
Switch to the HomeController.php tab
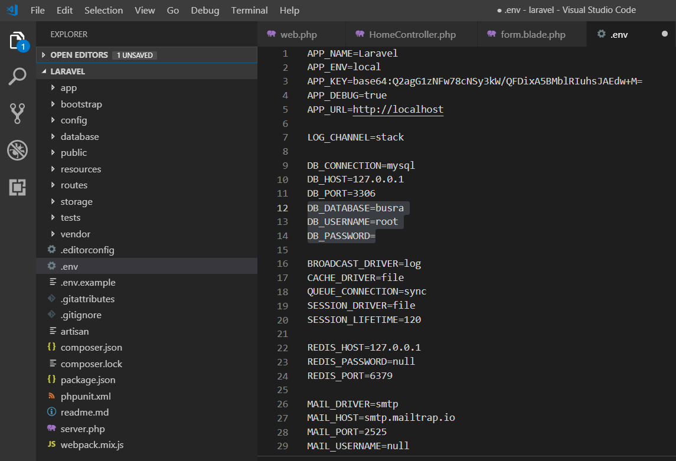(412, 35)
